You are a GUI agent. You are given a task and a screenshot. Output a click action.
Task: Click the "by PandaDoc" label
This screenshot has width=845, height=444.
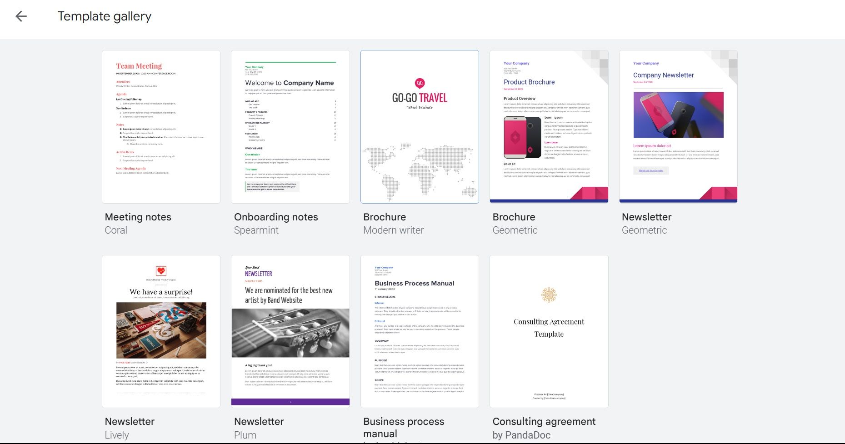[x=521, y=435]
